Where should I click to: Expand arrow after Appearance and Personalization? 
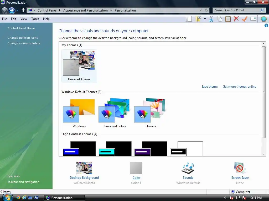[x=111, y=10]
